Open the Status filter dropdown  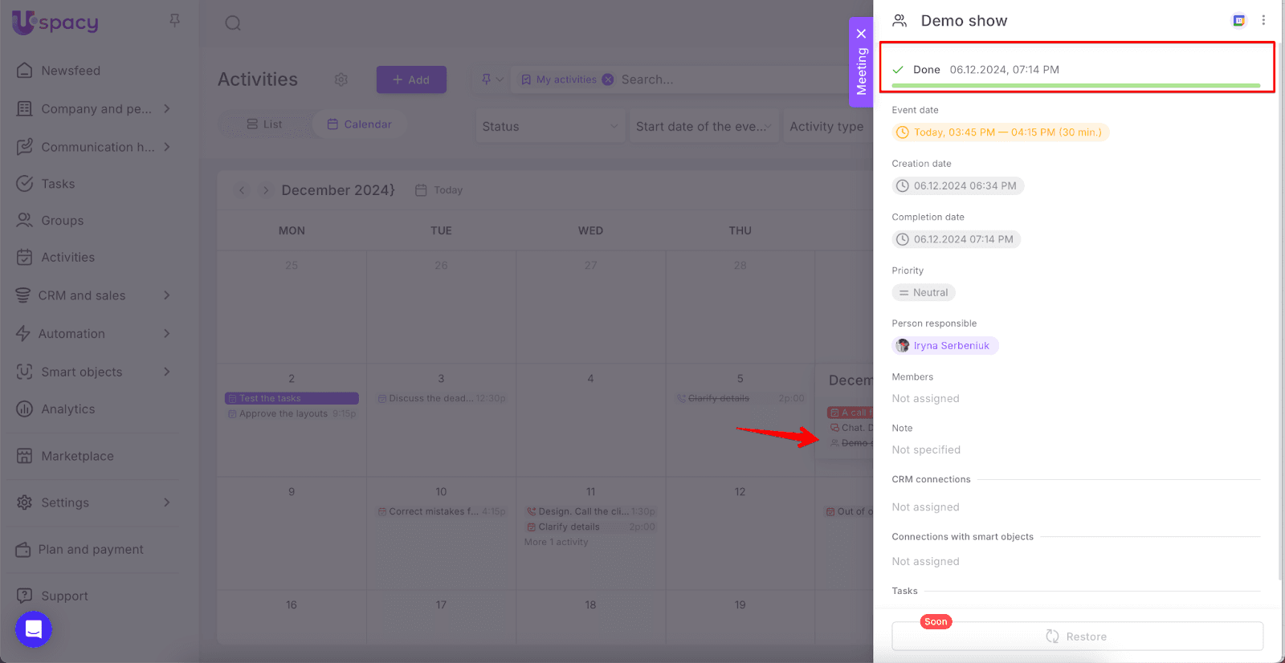[x=549, y=126]
